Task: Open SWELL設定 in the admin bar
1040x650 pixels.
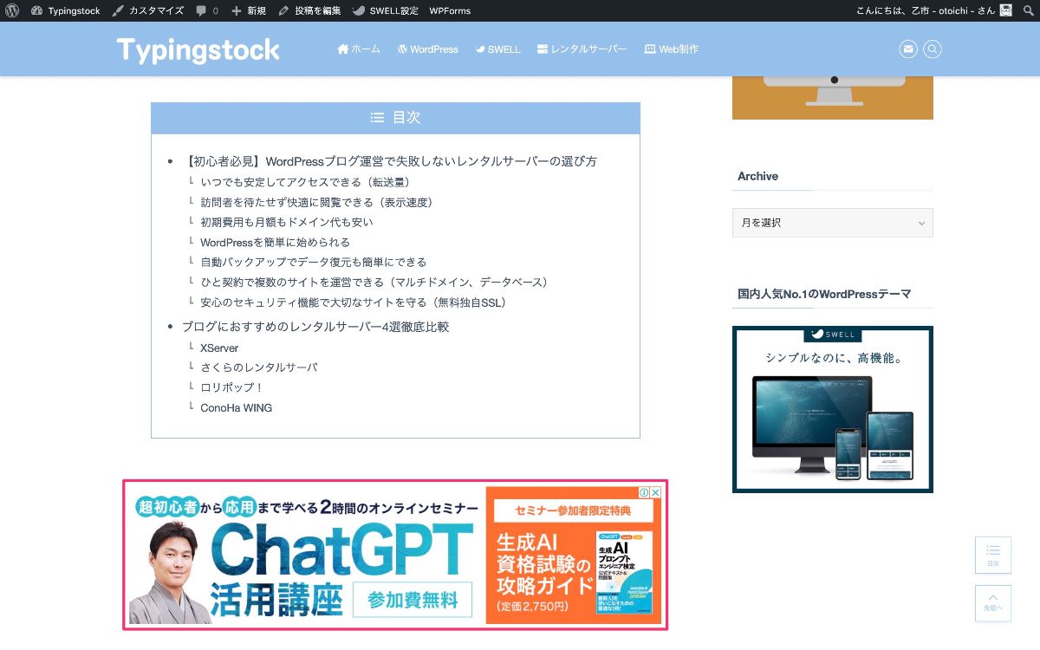Action: (x=385, y=10)
